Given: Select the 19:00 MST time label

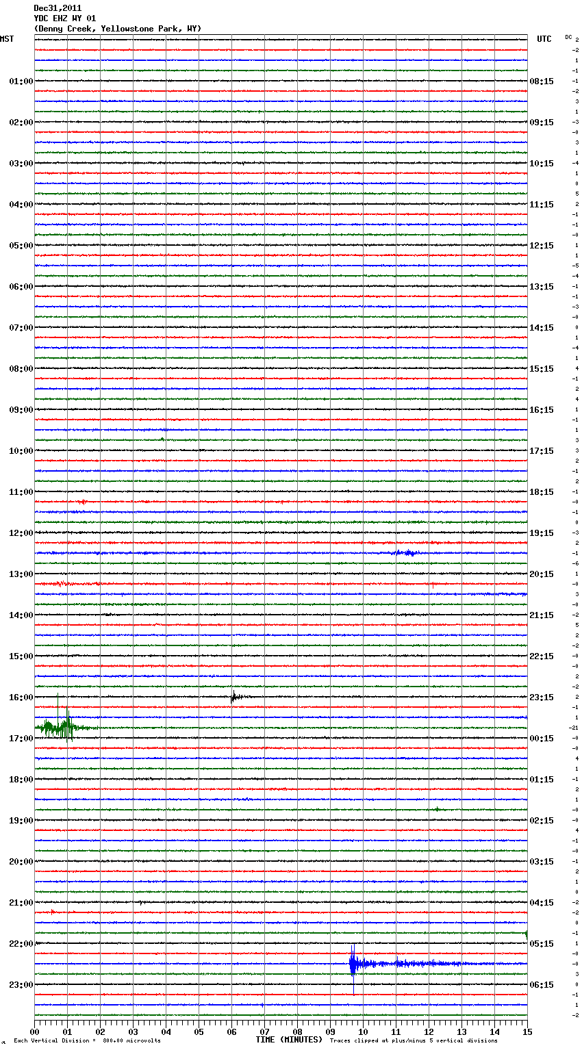Looking at the screenshot, I should (x=21, y=821).
